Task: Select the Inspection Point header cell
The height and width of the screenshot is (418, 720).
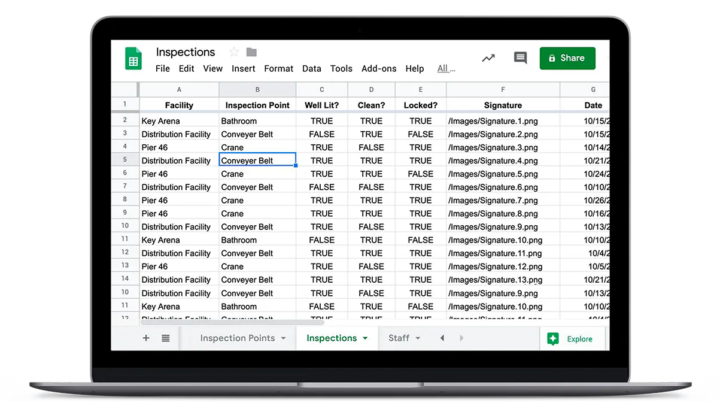Action: (x=257, y=105)
